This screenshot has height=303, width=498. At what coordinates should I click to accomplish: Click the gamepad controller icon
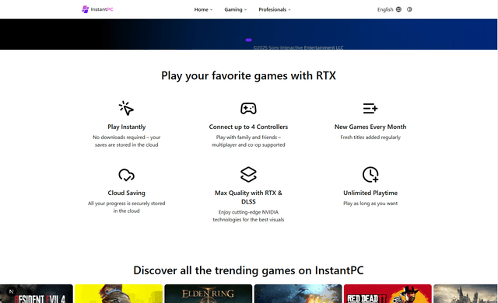[248, 109]
